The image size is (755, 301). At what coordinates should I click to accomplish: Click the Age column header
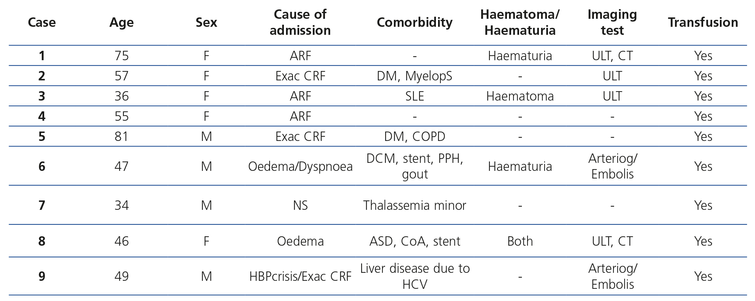pyautogui.click(x=121, y=22)
